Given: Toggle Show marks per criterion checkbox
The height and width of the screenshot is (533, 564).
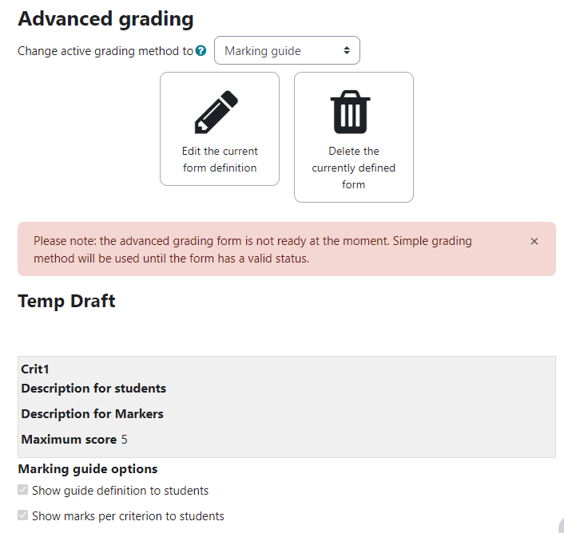Looking at the screenshot, I should coord(22,515).
